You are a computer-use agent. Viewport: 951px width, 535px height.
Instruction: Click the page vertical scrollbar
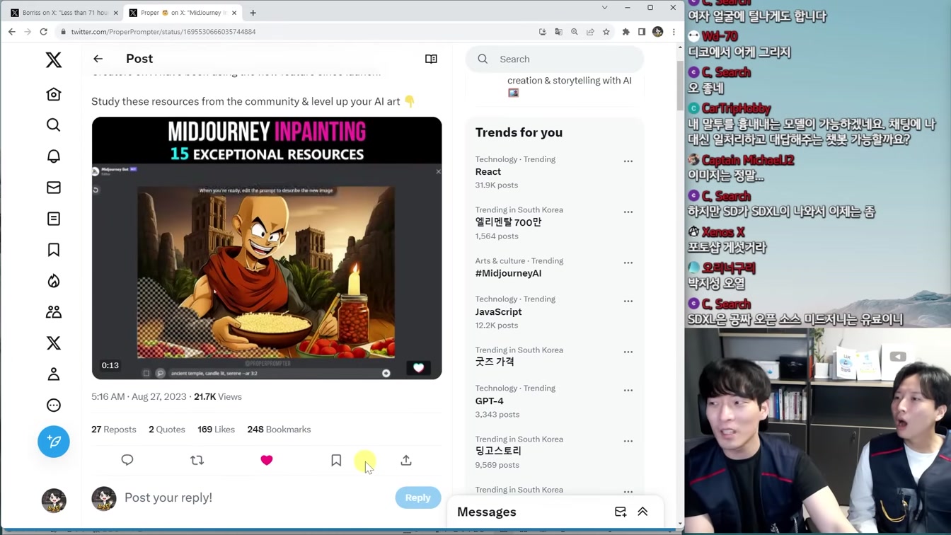tap(680, 85)
